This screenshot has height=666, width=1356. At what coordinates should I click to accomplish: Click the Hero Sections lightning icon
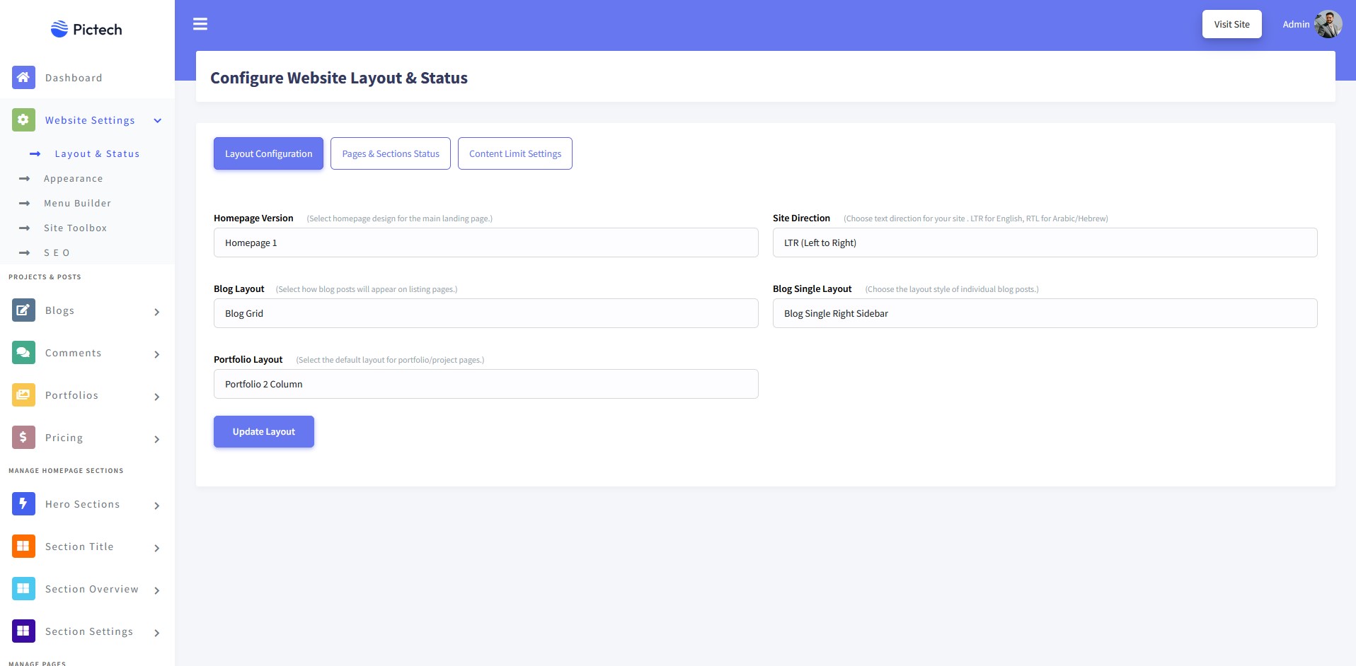pos(23,503)
